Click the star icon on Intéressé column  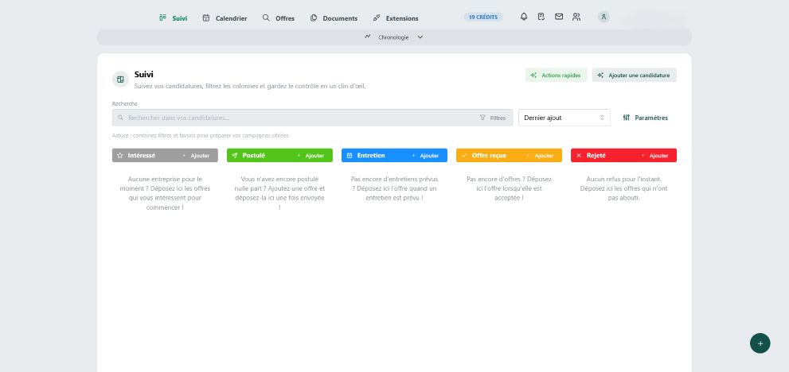tap(120, 156)
